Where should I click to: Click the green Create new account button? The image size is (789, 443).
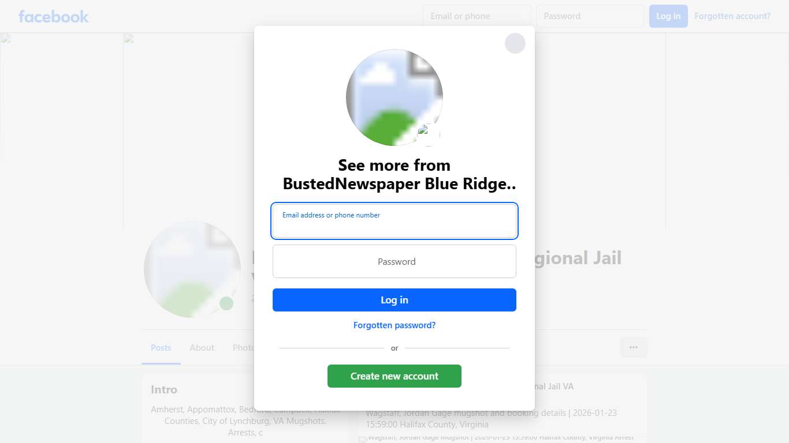pyautogui.click(x=394, y=376)
